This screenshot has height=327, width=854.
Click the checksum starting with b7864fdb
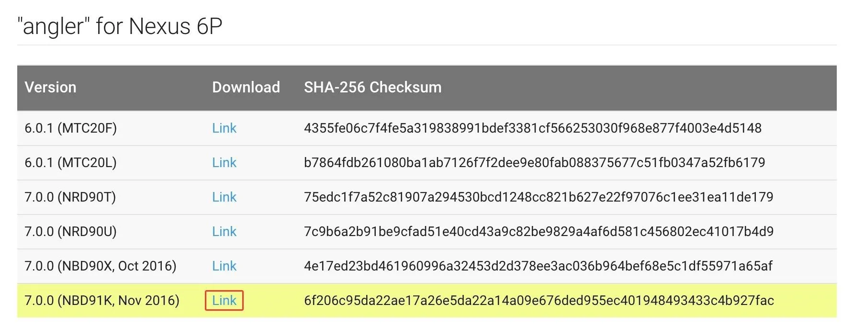[x=535, y=163]
